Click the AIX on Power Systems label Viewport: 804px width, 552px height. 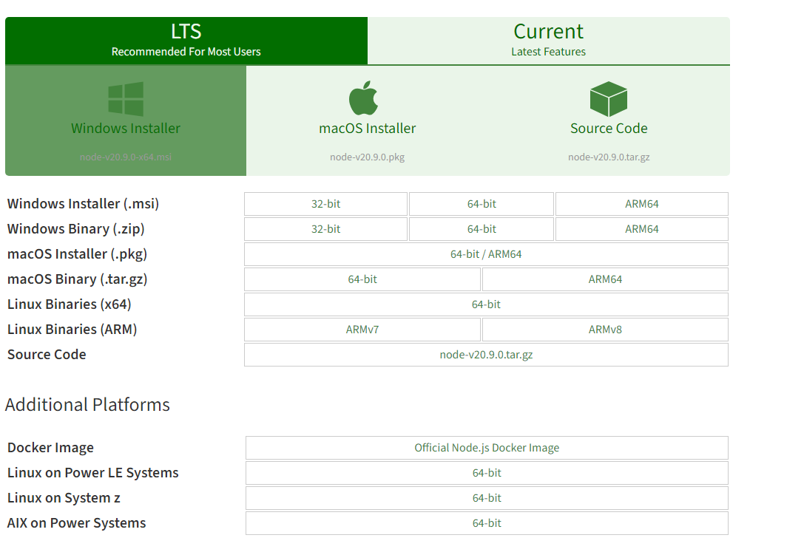(76, 523)
